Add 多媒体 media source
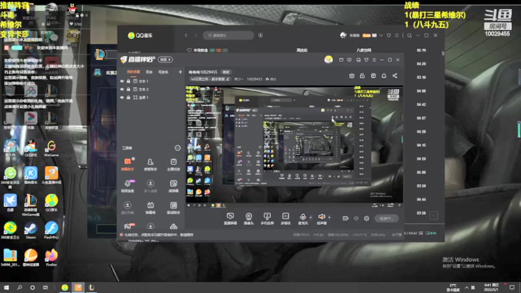Viewport: 521px width, 293px height. click(285, 219)
